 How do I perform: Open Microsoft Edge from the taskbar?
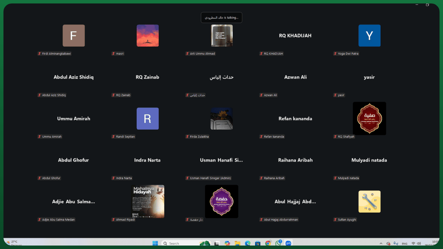point(247,243)
